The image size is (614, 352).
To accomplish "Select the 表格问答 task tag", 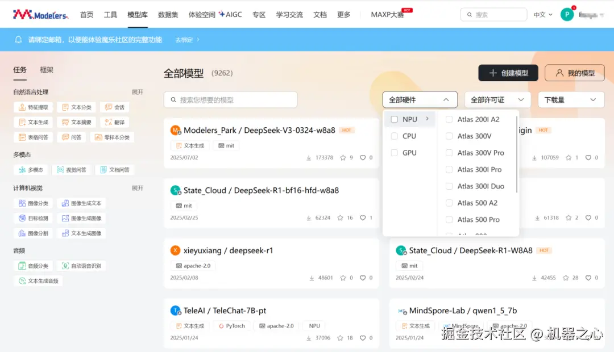I will (x=34, y=137).
